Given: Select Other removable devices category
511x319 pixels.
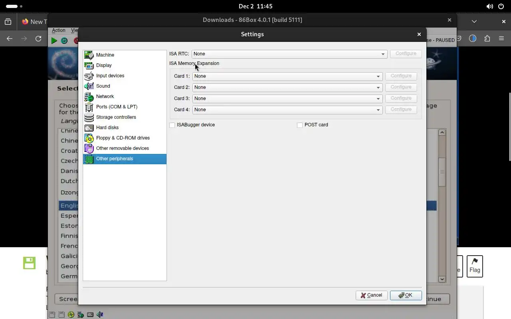Looking at the screenshot, I should tap(125, 148).
